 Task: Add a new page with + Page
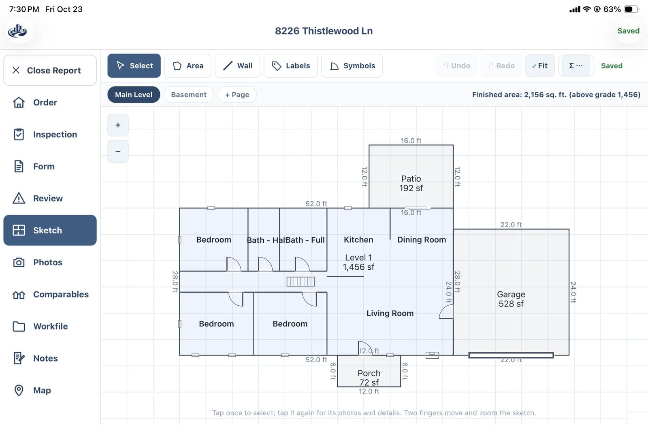[237, 95]
